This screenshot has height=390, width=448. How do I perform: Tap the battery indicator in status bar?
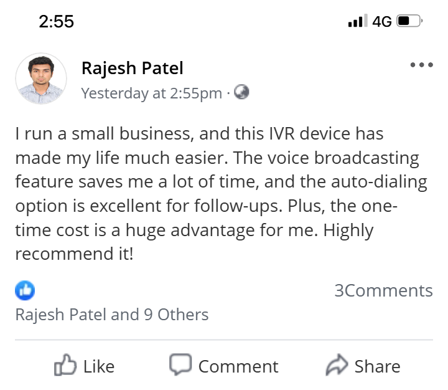click(409, 21)
